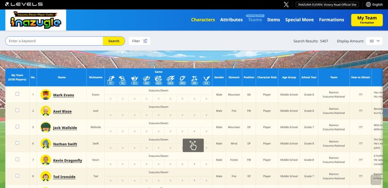Check the My Team box for Axel Blaze

coord(17,110)
